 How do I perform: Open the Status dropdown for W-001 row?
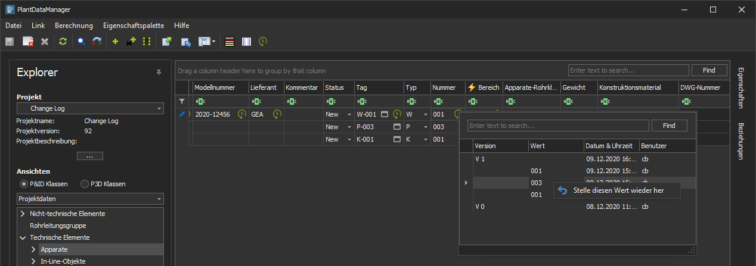[x=349, y=114]
